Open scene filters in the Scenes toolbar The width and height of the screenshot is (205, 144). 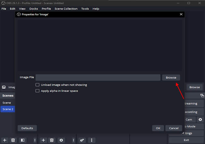coord(22,140)
